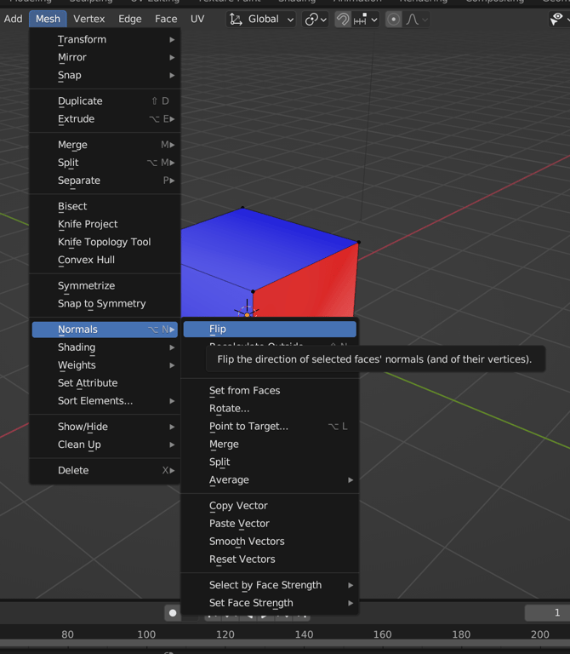
Task: Click the current frame field showing 1
Action: [x=547, y=613]
